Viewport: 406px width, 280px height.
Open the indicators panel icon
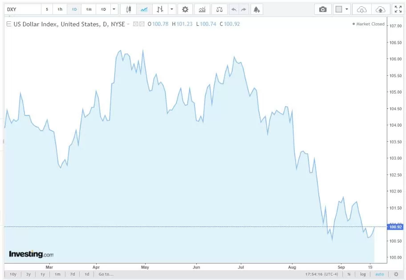[x=202, y=9]
